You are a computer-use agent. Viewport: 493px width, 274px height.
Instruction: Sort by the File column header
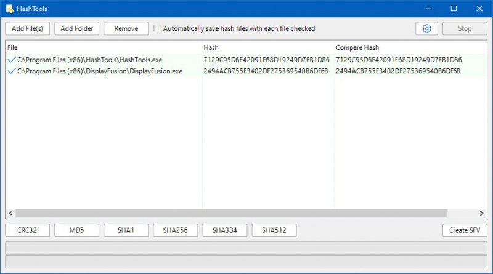104,47
